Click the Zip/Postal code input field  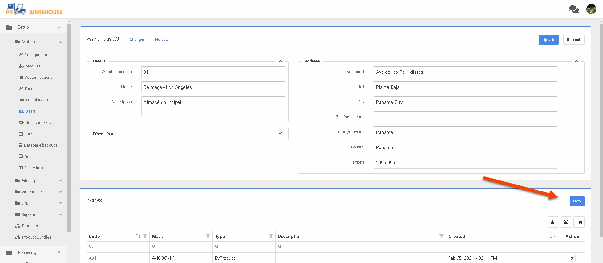[465, 117]
